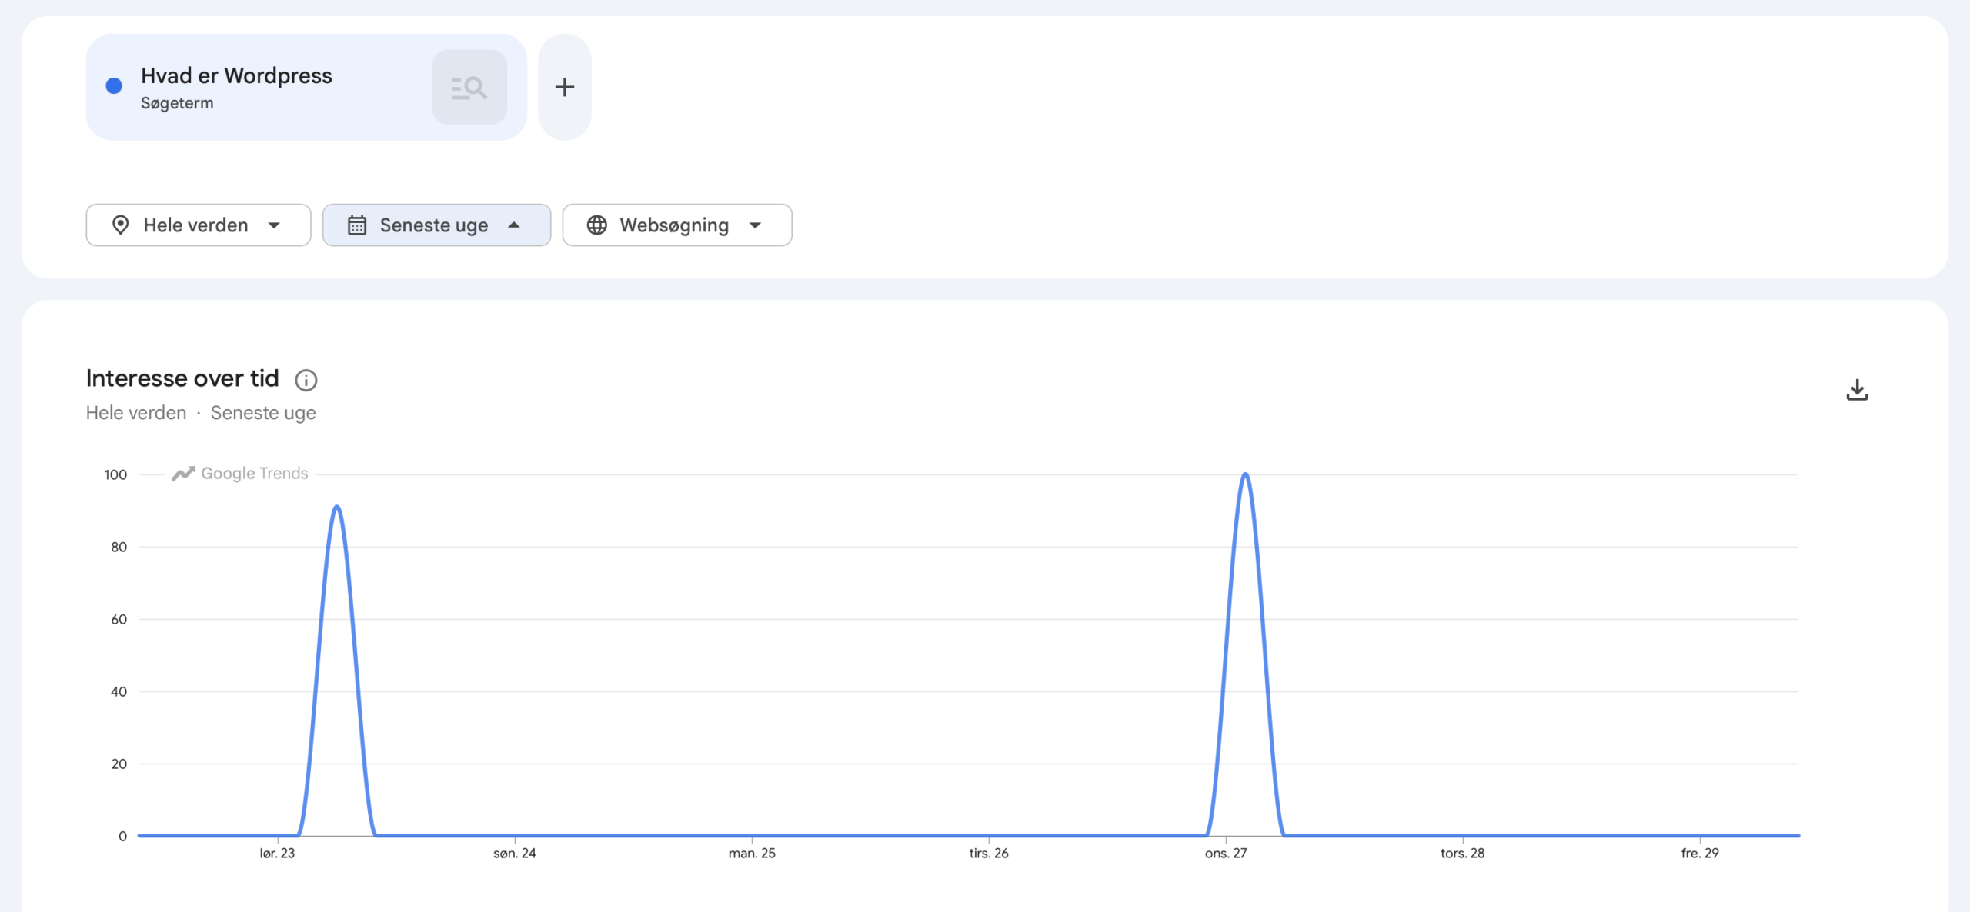Click the chart peak after lør. 23
The height and width of the screenshot is (912, 1970).
click(x=337, y=507)
